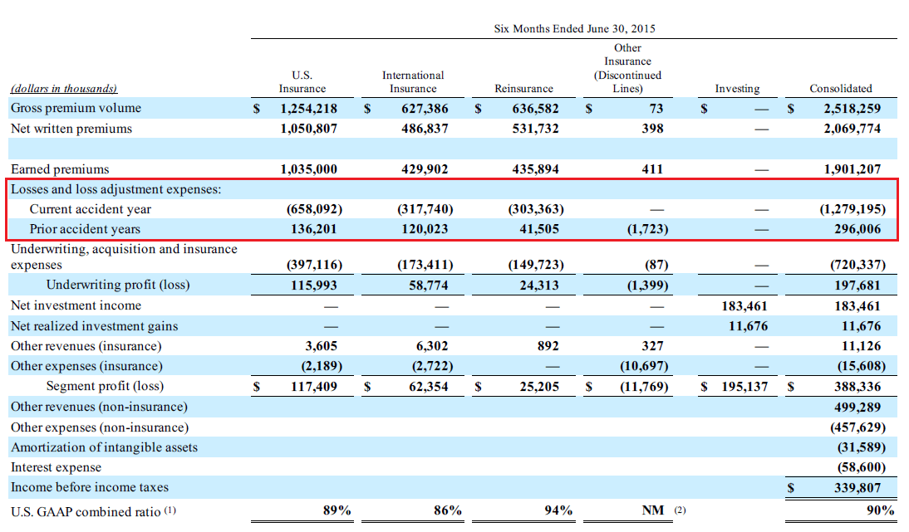909x532 pixels.
Task: Click consolidated gross premium 2,518,259
Action: (852, 109)
